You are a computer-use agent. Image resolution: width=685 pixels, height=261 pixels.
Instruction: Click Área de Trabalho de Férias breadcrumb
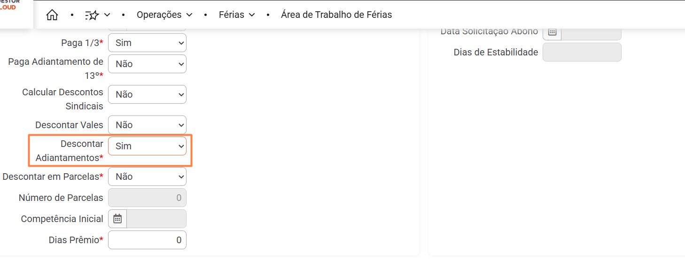click(x=336, y=15)
